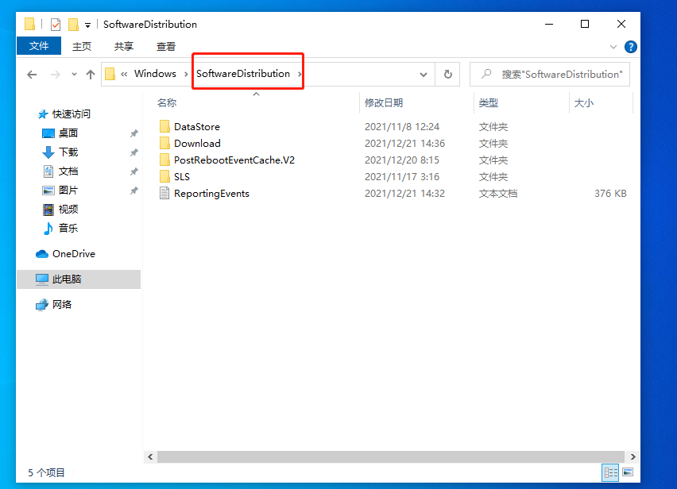Click the back navigation arrow
Image resolution: width=677 pixels, height=489 pixels.
(32, 74)
